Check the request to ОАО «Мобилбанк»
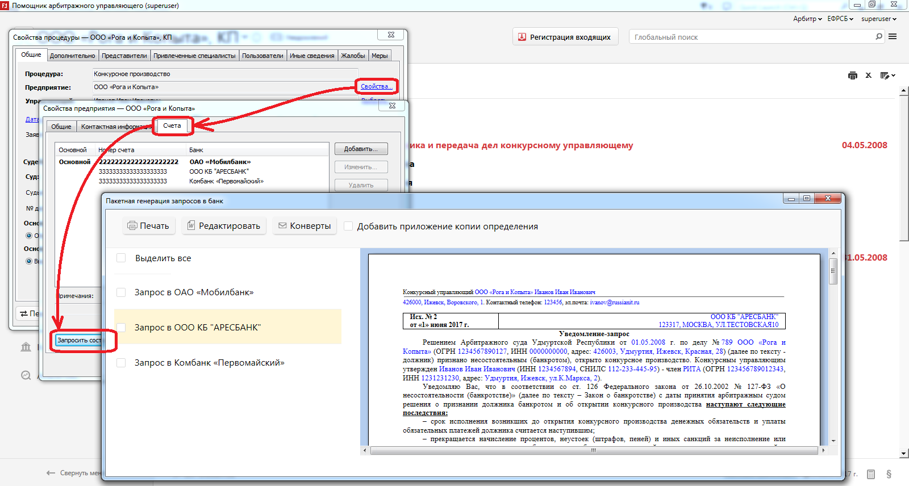This screenshot has width=909, height=486. (x=121, y=292)
